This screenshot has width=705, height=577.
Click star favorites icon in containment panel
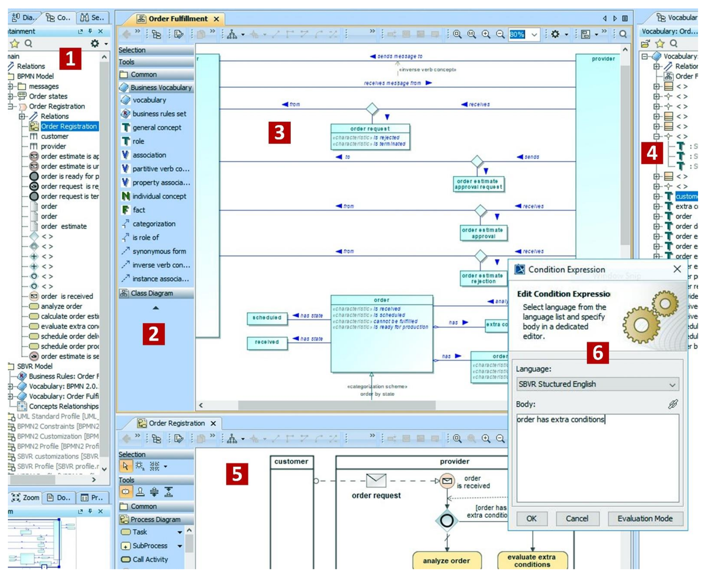(x=15, y=44)
